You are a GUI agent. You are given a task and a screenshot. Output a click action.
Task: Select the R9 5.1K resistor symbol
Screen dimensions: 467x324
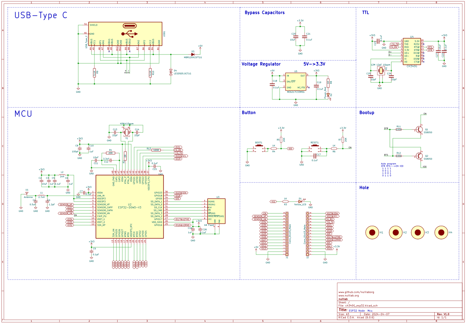tap(94, 72)
